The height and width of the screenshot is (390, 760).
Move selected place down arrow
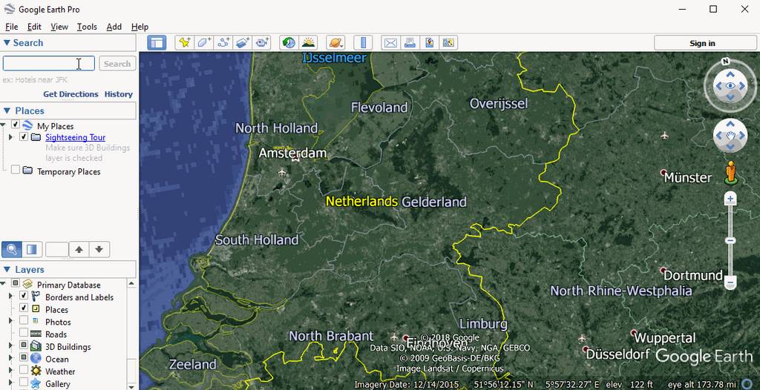99,250
